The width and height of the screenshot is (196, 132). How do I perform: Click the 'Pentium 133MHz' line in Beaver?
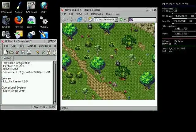pyautogui.click(x=13, y=66)
